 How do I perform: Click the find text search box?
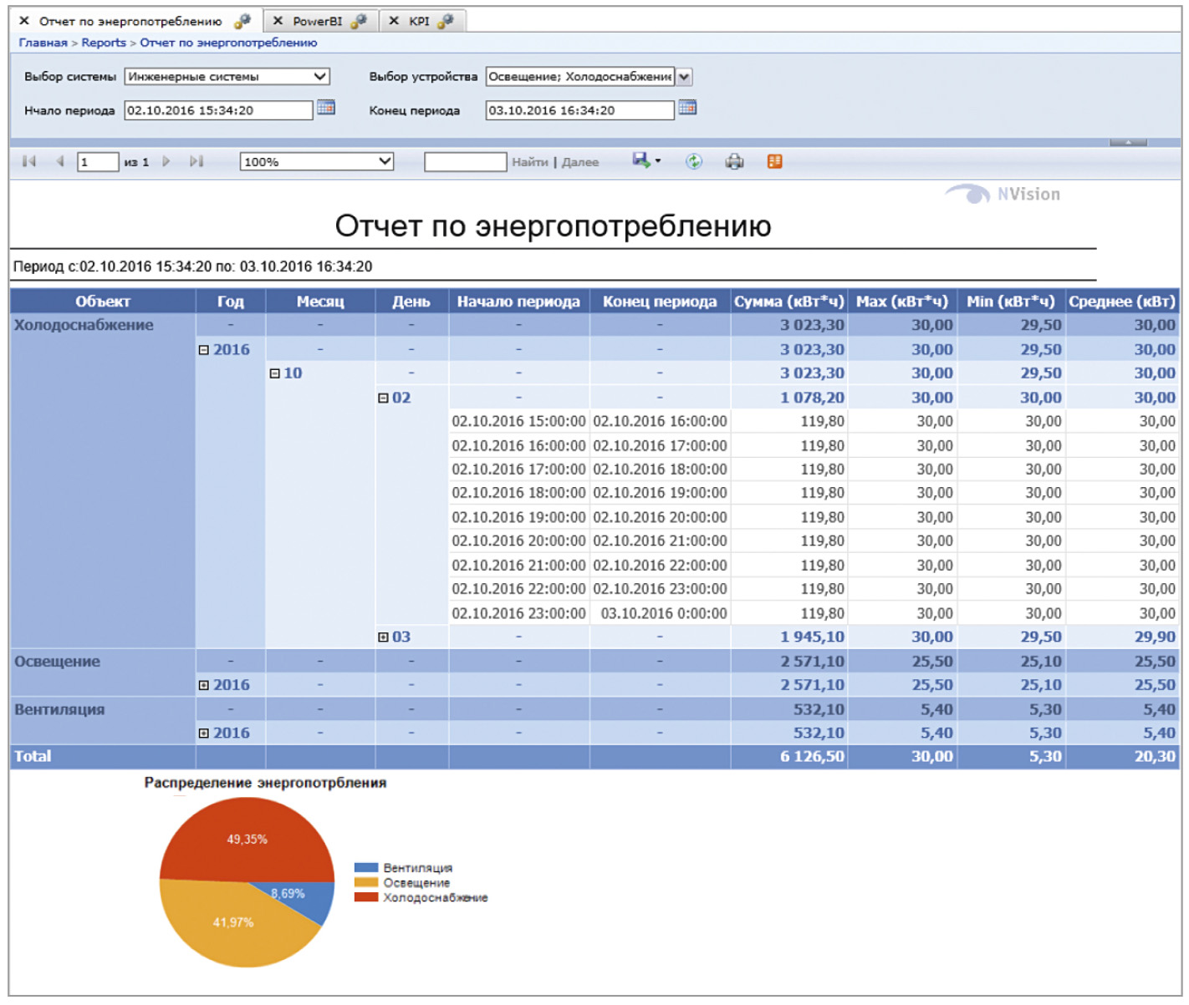coord(466,162)
